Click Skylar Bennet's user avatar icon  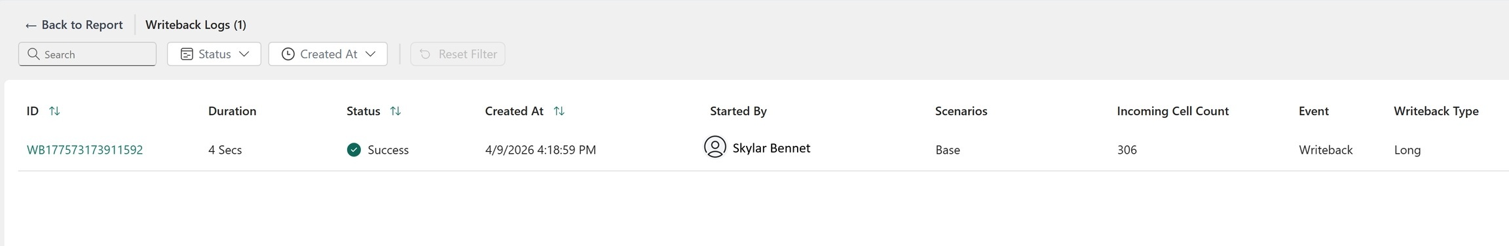(x=715, y=147)
